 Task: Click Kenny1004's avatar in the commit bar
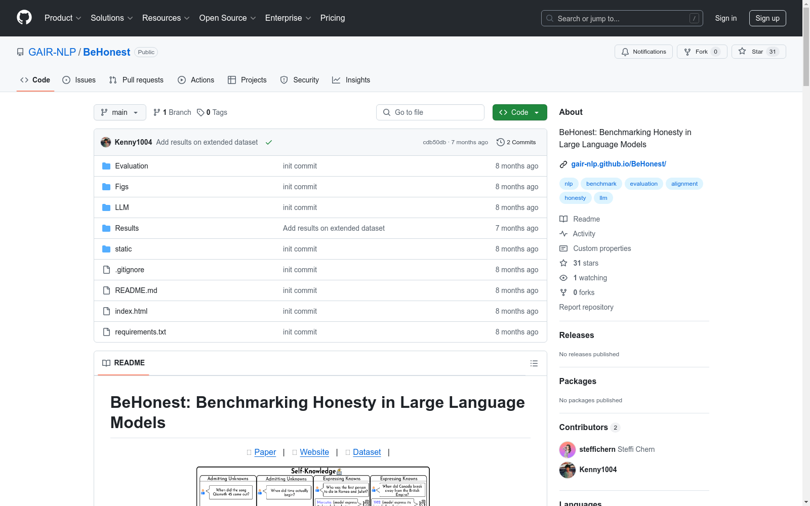coord(106,142)
